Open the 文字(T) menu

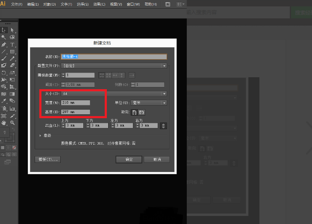coord(66,4)
